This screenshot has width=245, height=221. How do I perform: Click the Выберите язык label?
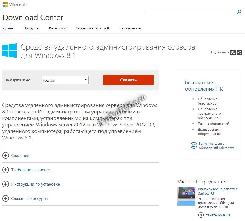18,80
